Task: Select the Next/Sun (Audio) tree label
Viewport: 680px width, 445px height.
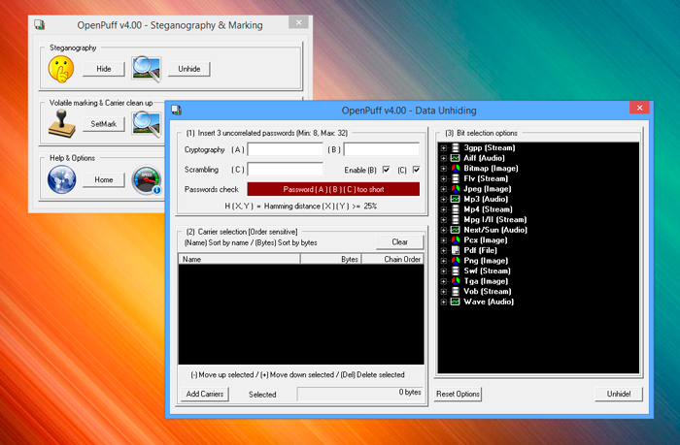Action: [x=495, y=230]
